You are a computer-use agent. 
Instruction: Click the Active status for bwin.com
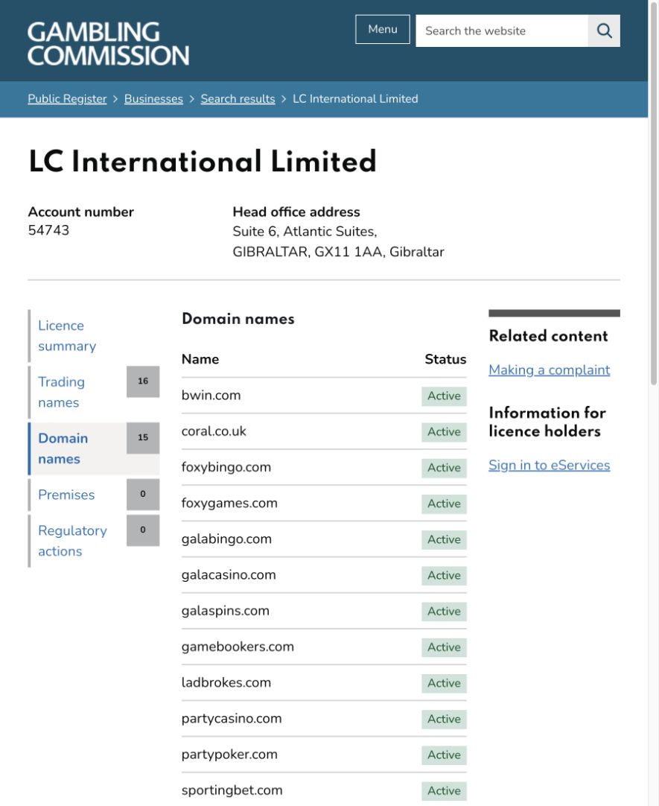click(444, 396)
